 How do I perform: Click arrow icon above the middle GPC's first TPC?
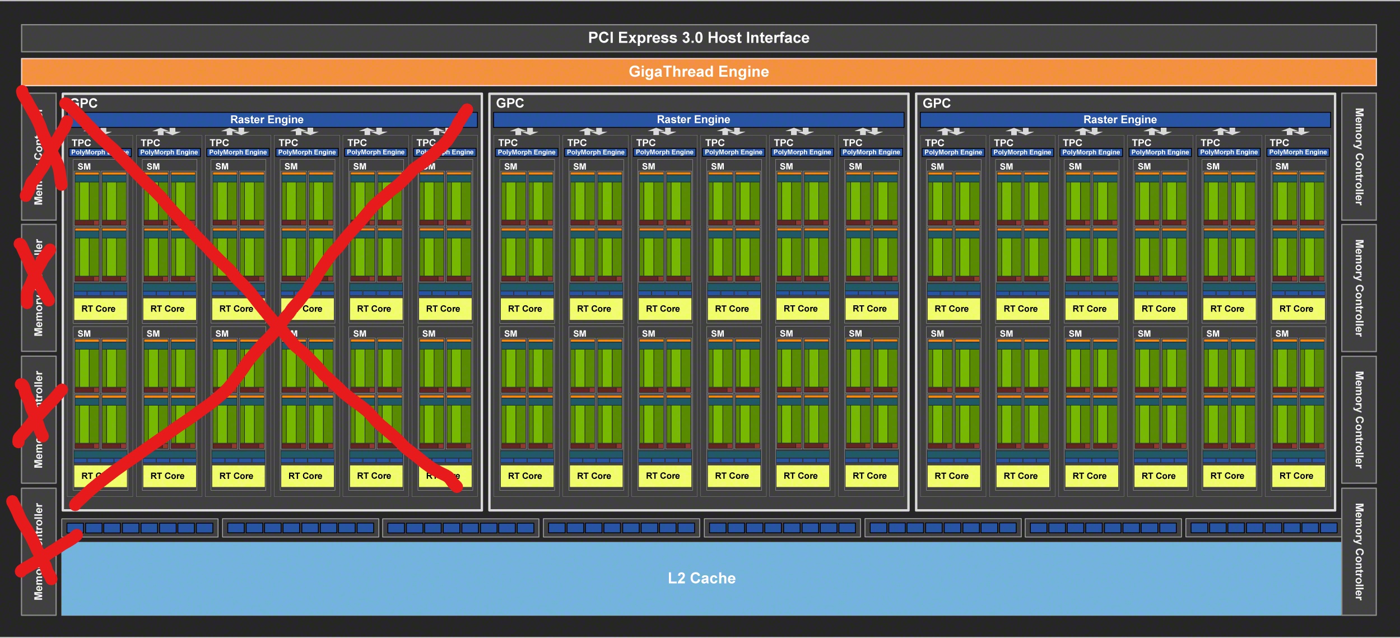524,132
